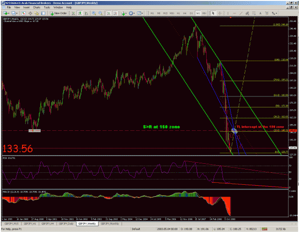Open the Help menu
Image resolution: width=299 pixels, height=232 pixels.
point(69,8)
